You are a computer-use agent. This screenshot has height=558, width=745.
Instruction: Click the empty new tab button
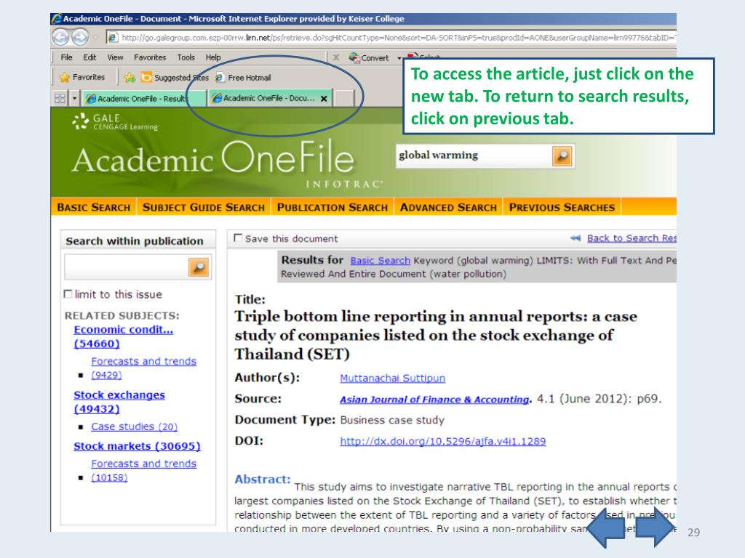click(344, 98)
